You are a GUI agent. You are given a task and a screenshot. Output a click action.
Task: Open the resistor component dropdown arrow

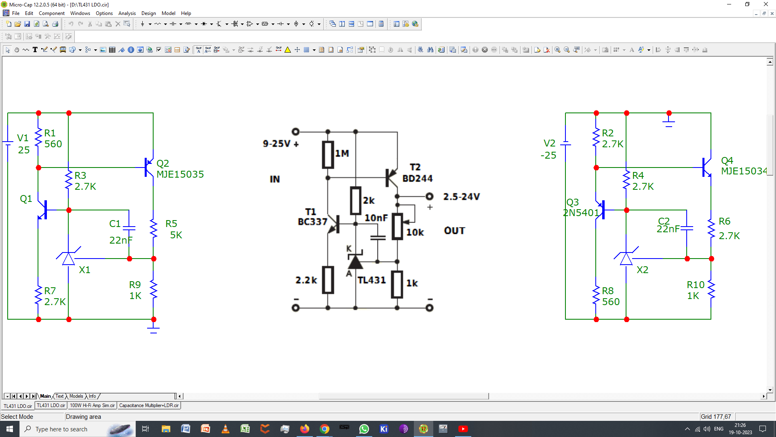point(165,24)
